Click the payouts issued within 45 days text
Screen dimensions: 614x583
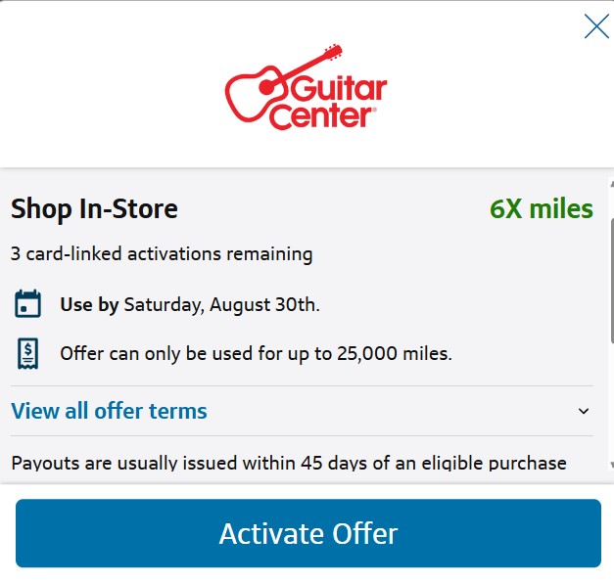pyautogui.click(x=289, y=463)
